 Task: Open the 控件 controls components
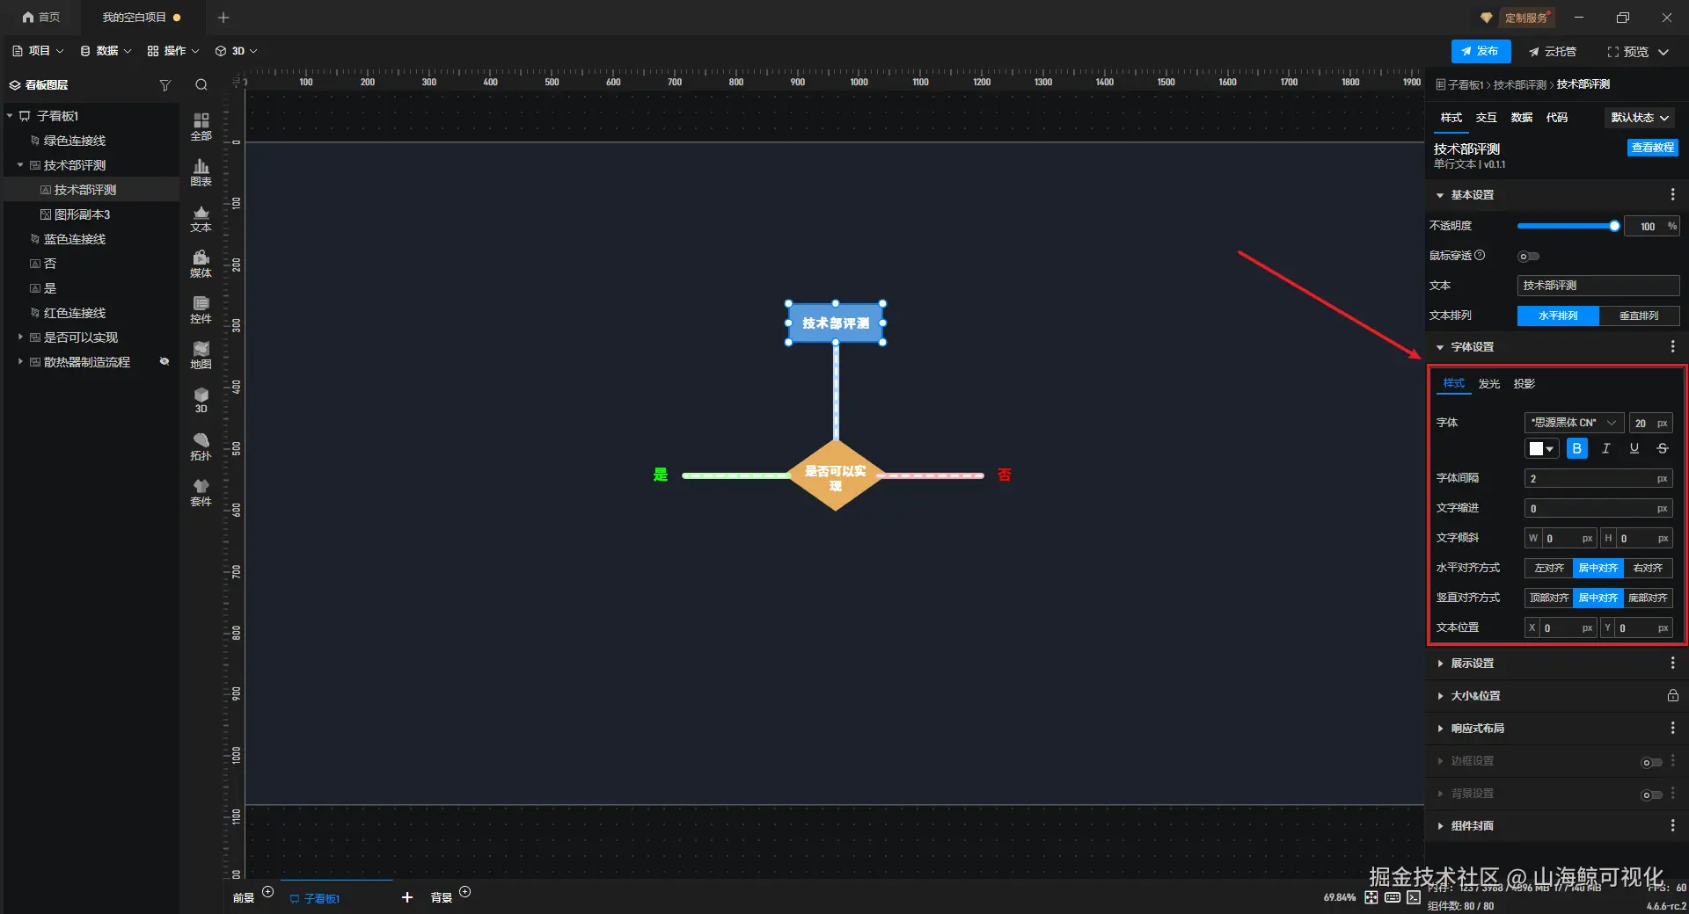[201, 309]
